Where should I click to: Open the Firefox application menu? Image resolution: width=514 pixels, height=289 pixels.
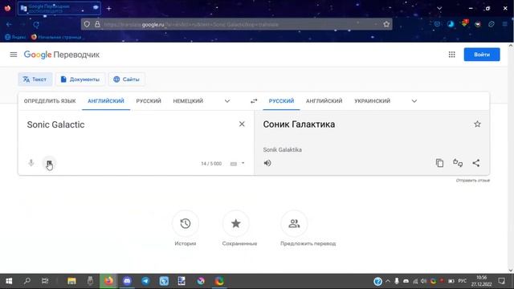pyautogui.click(x=505, y=24)
